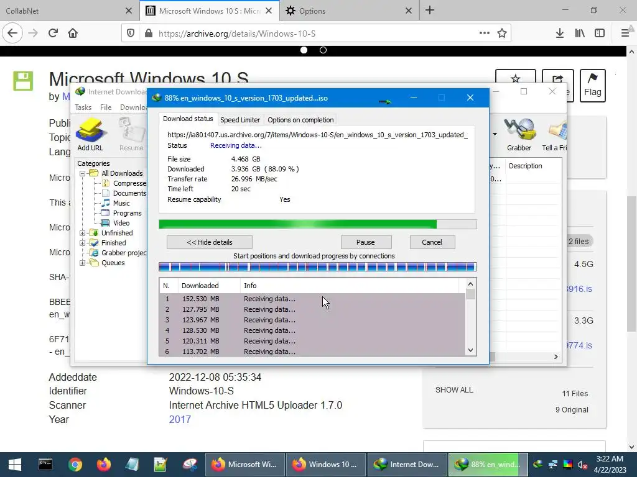Click the 2017 year link
637x477 pixels.
pos(180,419)
